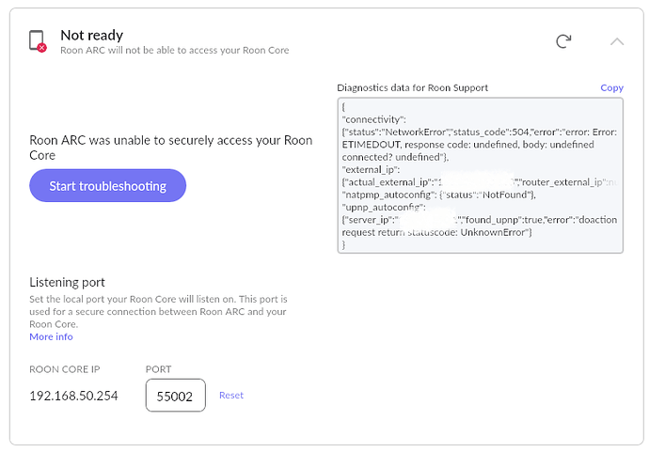649x452 pixels.
Task: Click 'Roon ARC was unable to securely access' message
Action: click(171, 148)
